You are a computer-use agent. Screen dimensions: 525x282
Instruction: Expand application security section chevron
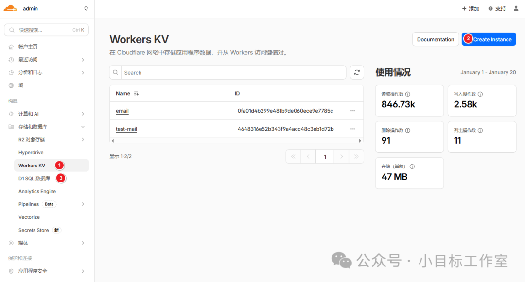(x=83, y=271)
